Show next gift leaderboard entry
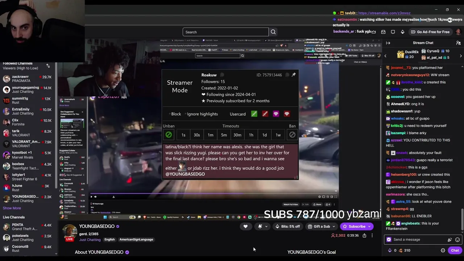This screenshot has height=261, width=464. (461, 56)
